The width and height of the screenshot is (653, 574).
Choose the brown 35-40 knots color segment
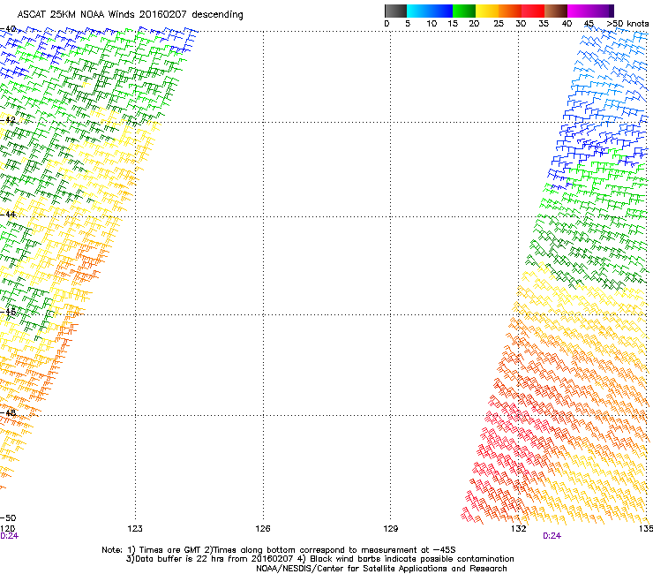(x=555, y=11)
